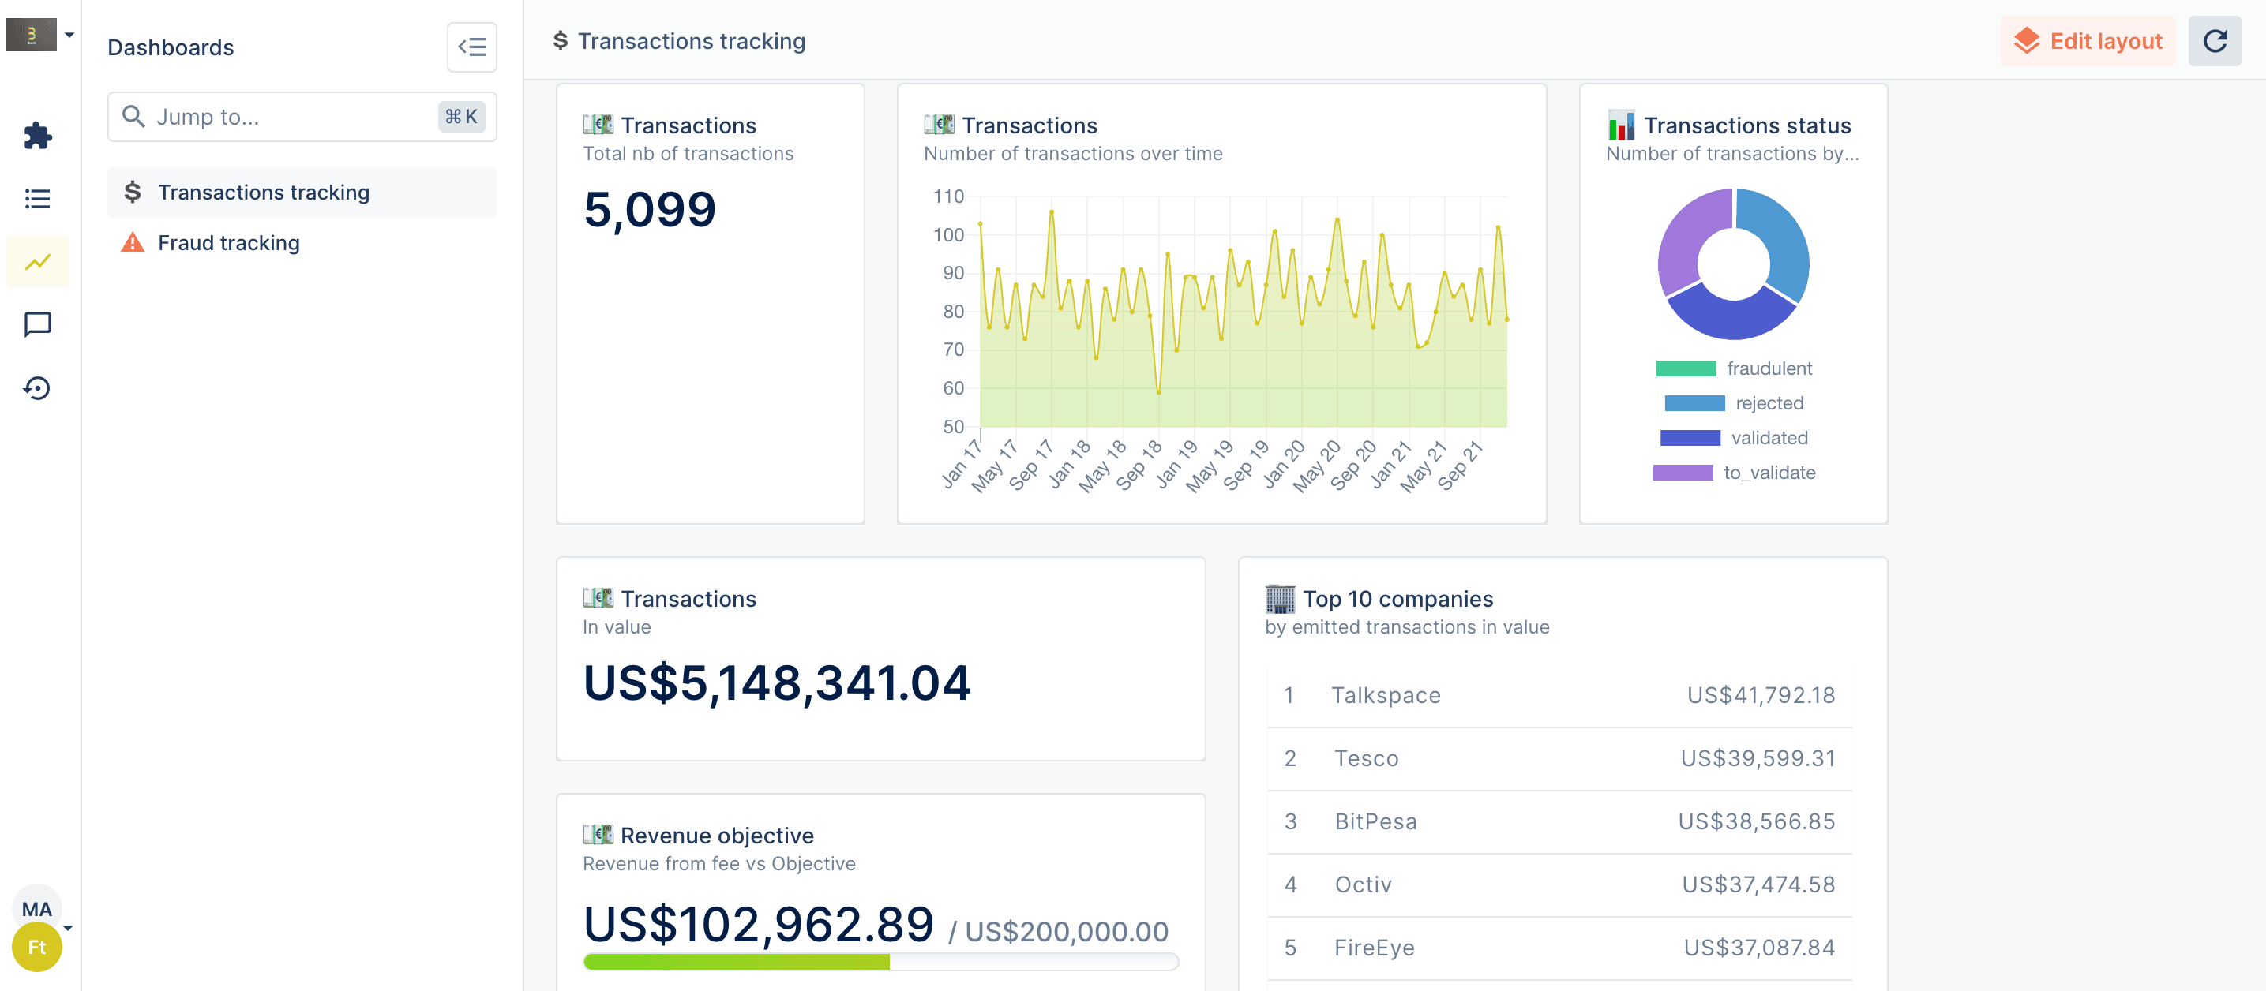Viewport: 2266px width, 991px height.
Task: Open the data list icon in sidebar
Action: click(x=37, y=199)
